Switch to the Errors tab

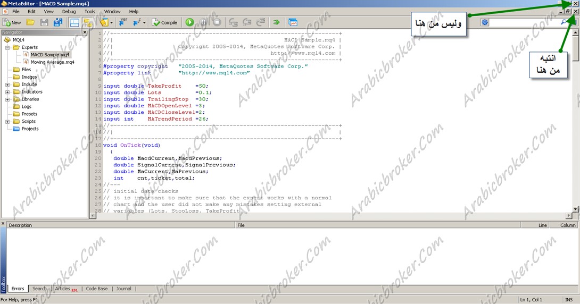click(18, 289)
